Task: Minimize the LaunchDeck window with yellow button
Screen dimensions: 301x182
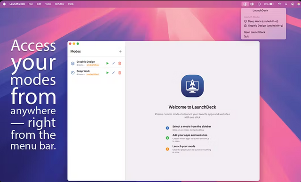Action: tap(74, 44)
